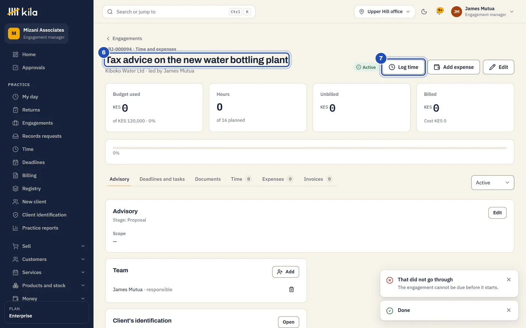Toggle dark mode with the moon icon
Viewport: 526px width, 328px height.
[424, 12]
